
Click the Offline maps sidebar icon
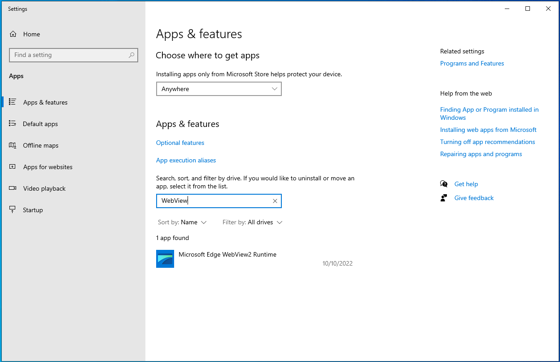click(x=13, y=145)
